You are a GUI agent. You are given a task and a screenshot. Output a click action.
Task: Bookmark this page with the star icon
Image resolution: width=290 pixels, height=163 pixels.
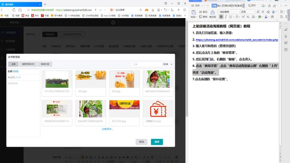pyautogui.click(x=28, y=10)
